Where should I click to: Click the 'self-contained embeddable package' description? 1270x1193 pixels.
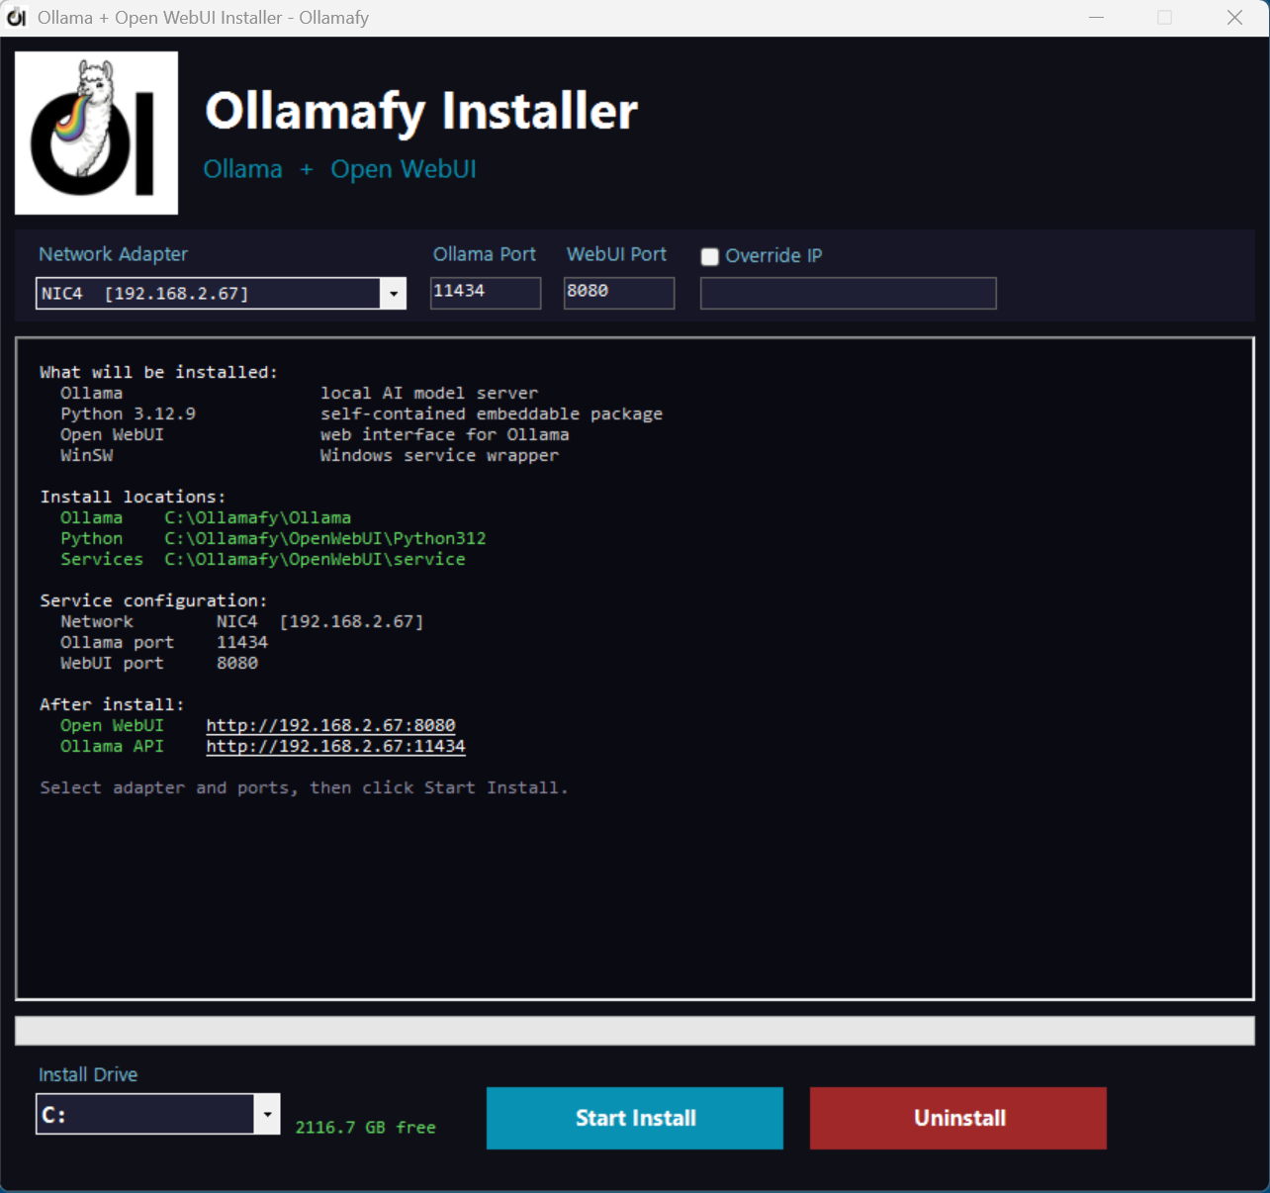click(x=492, y=413)
